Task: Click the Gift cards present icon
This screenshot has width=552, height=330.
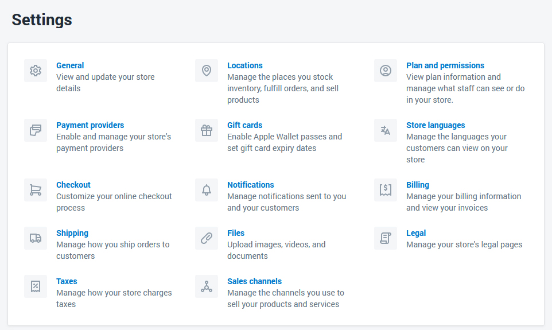Action: [x=207, y=130]
